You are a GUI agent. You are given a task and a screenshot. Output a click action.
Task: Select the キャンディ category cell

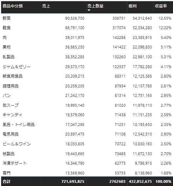12,115
